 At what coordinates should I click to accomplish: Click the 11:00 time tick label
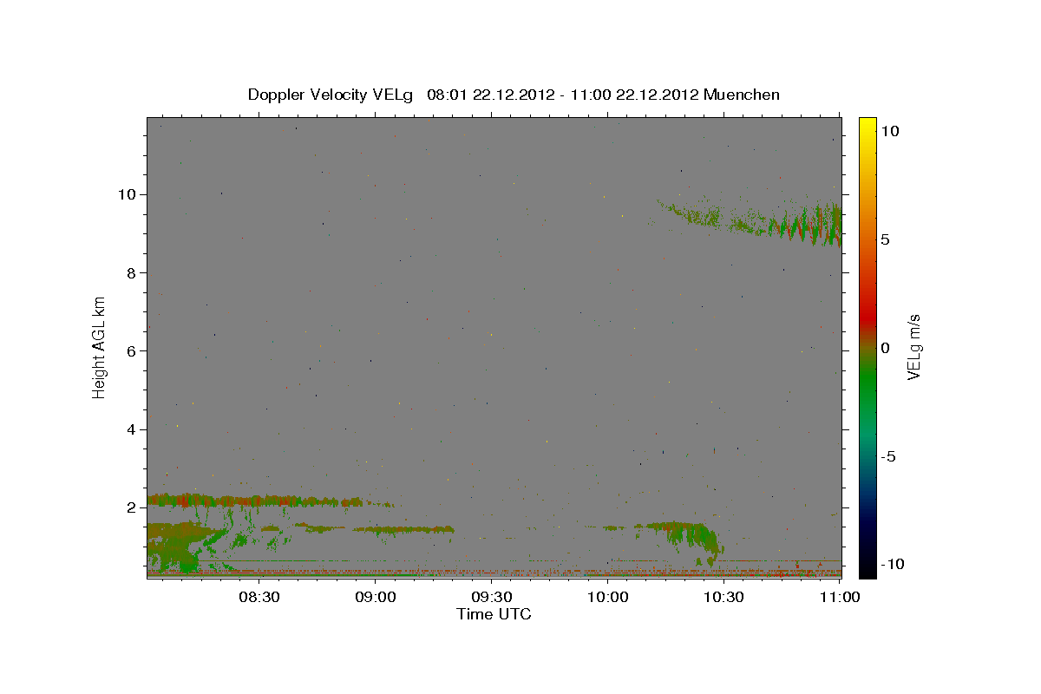(839, 597)
